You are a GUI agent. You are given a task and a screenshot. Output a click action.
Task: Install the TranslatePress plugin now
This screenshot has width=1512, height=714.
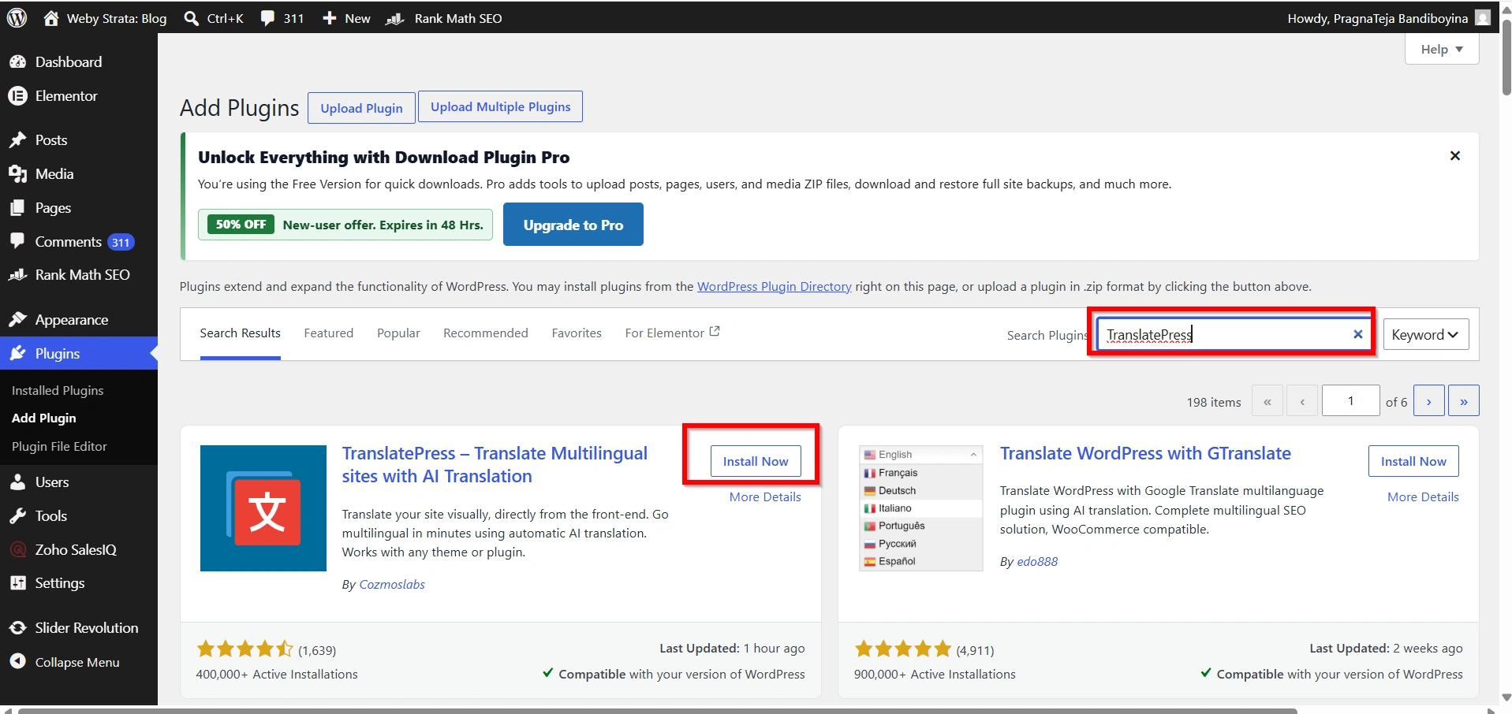coord(756,461)
